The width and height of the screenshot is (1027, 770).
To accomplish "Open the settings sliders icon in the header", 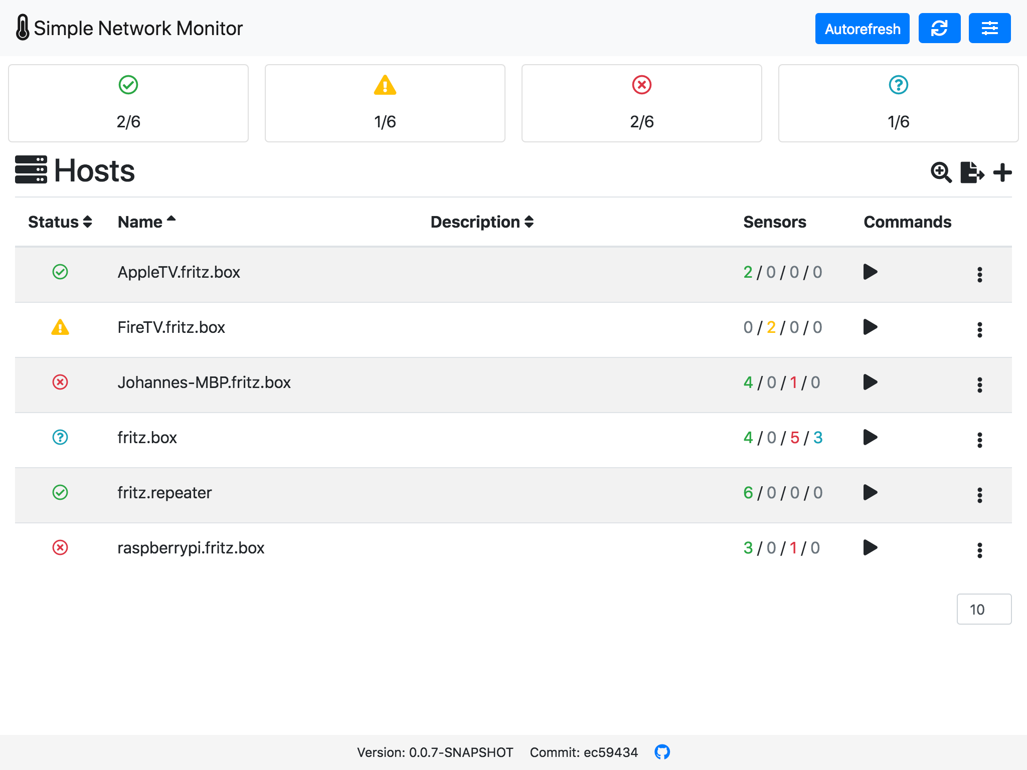I will tap(989, 28).
